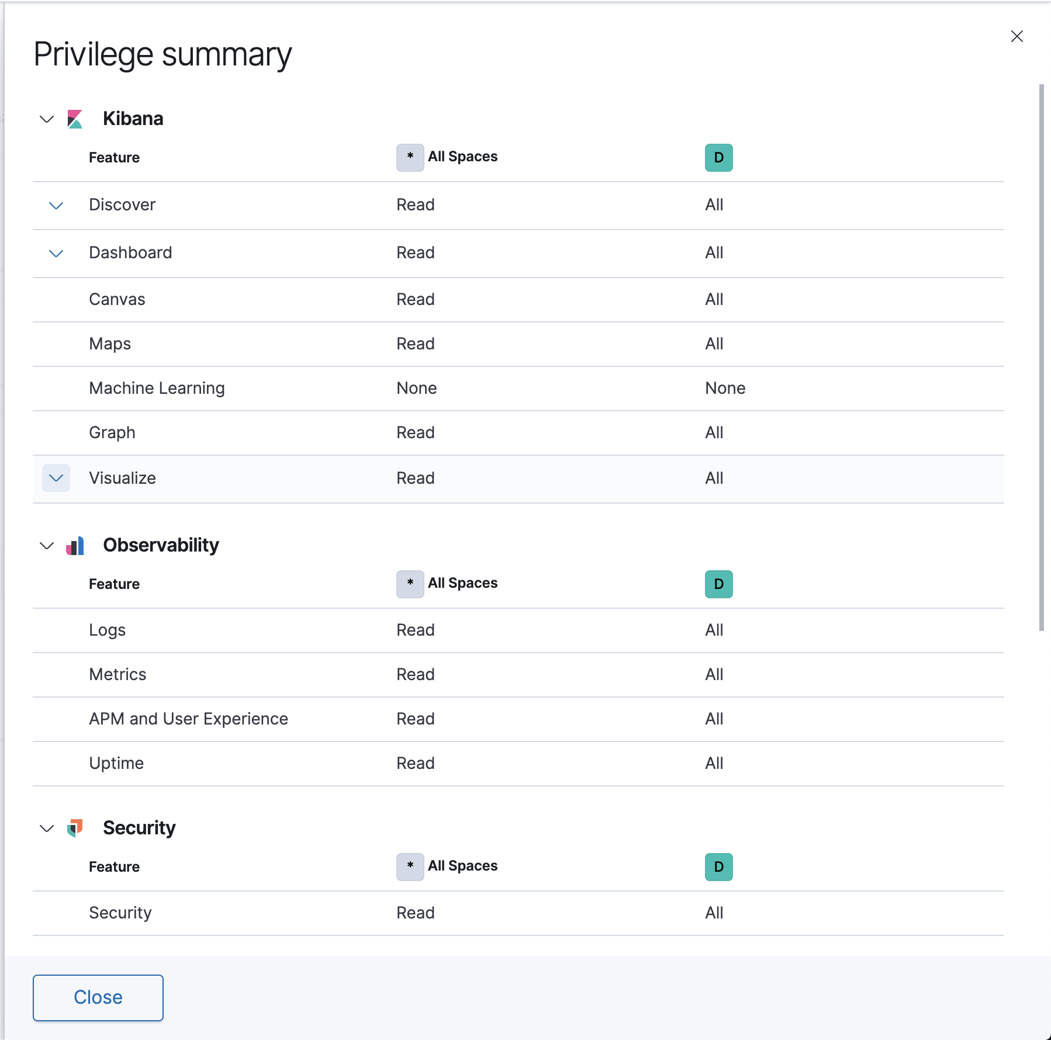Select the Machine Learning feature row
This screenshot has height=1040, width=1051.
157,389
